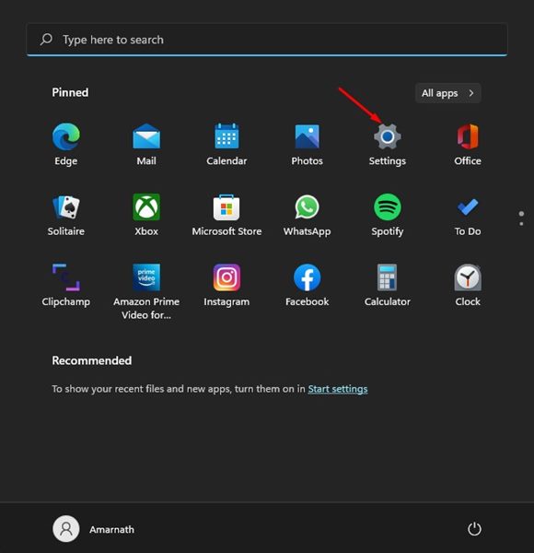Launch the Office app
534x553 pixels.
pyautogui.click(x=468, y=145)
